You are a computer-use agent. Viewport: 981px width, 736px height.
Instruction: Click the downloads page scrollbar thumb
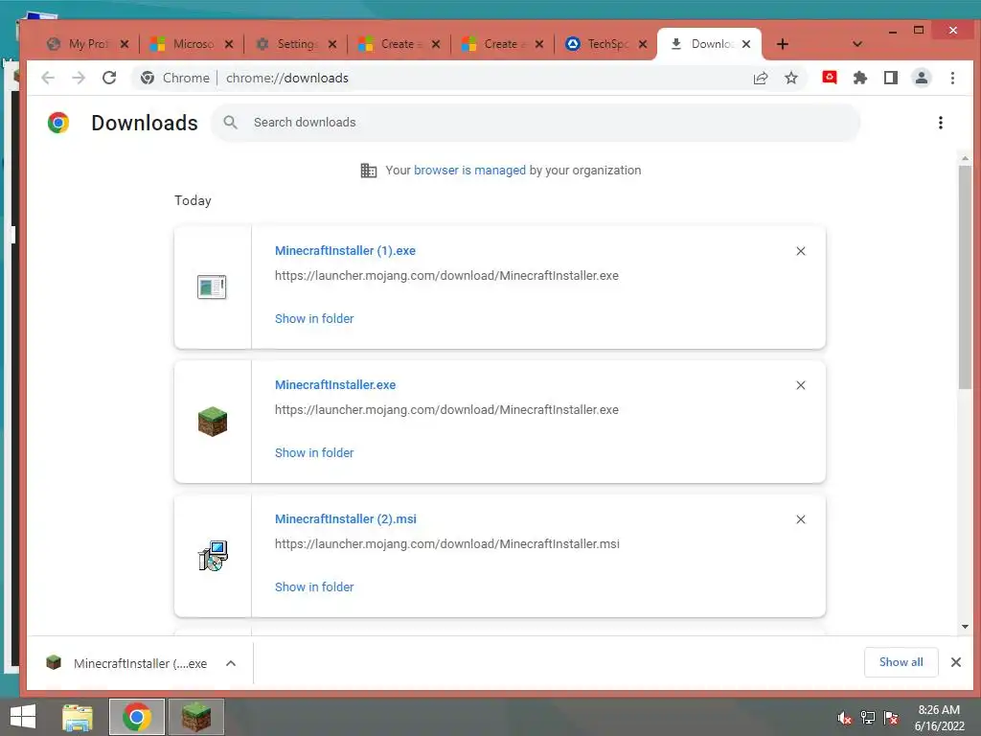point(965,275)
